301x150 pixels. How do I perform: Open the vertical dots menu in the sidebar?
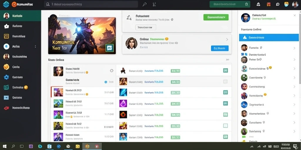click(x=35, y=46)
